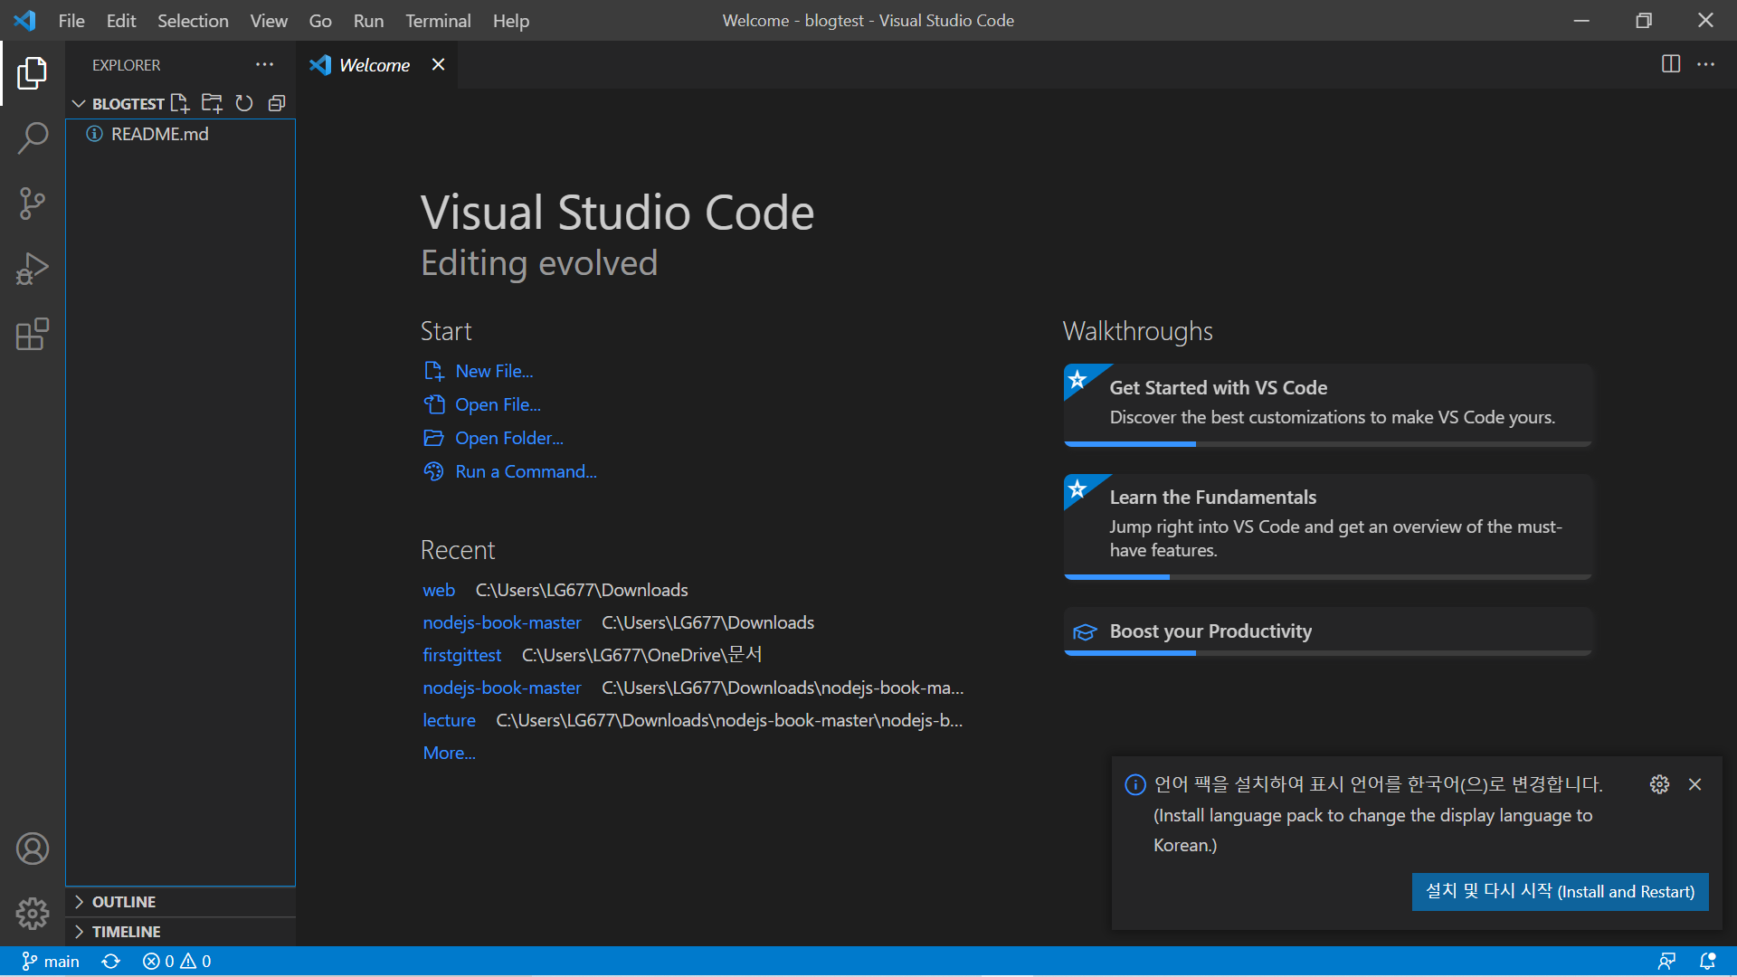Click progress bar under Get Started walkthrough
1737x977 pixels.
coord(1327,444)
